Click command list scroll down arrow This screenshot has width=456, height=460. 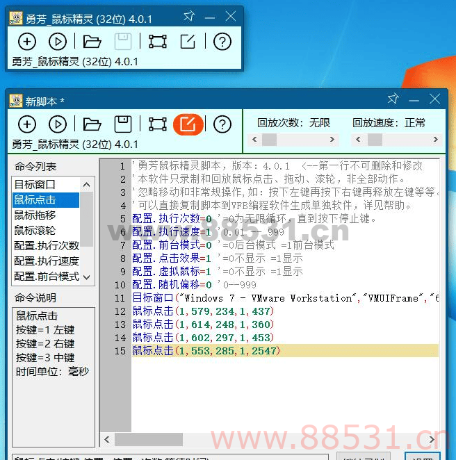[x=87, y=277]
